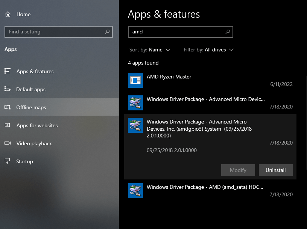Click the Home house icon

coord(8,14)
